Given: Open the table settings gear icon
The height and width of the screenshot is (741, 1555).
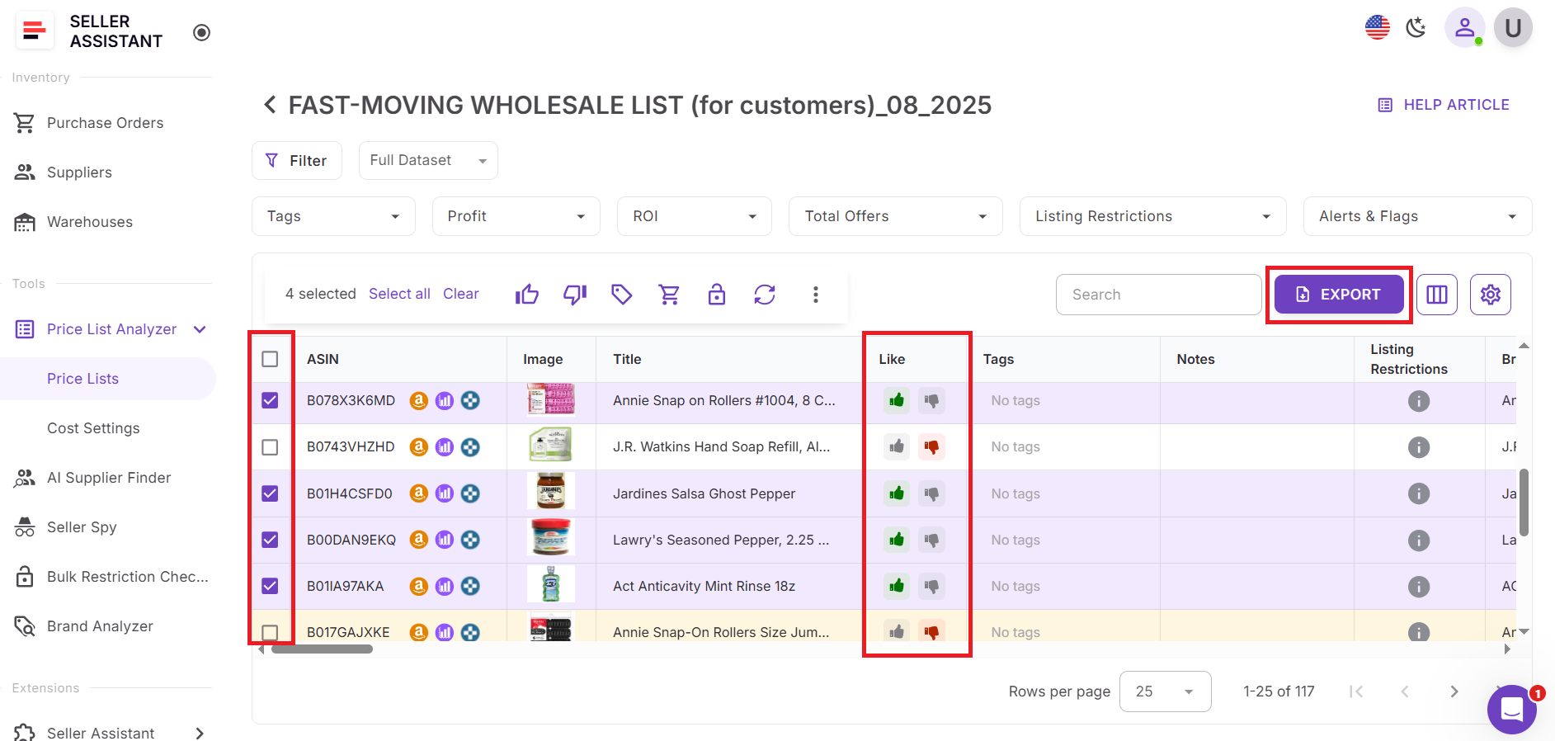Looking at the screenshot, I should (1490, 295).
